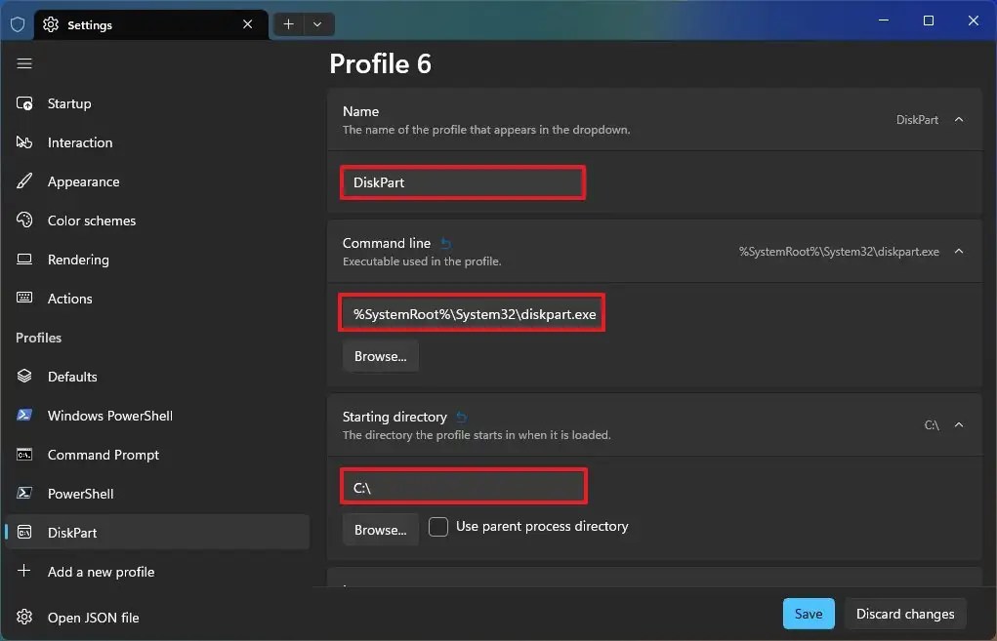Click Browse under Command line
997x641 pixels.
380,356
